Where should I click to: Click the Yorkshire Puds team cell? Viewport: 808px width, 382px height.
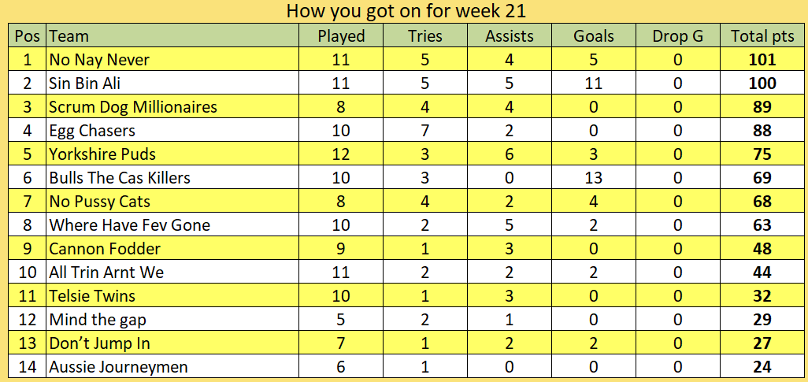pyautogui.click(x=172, y=154)
